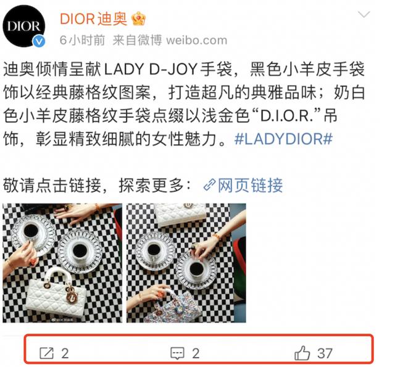Tap the comment count 2

196,353
